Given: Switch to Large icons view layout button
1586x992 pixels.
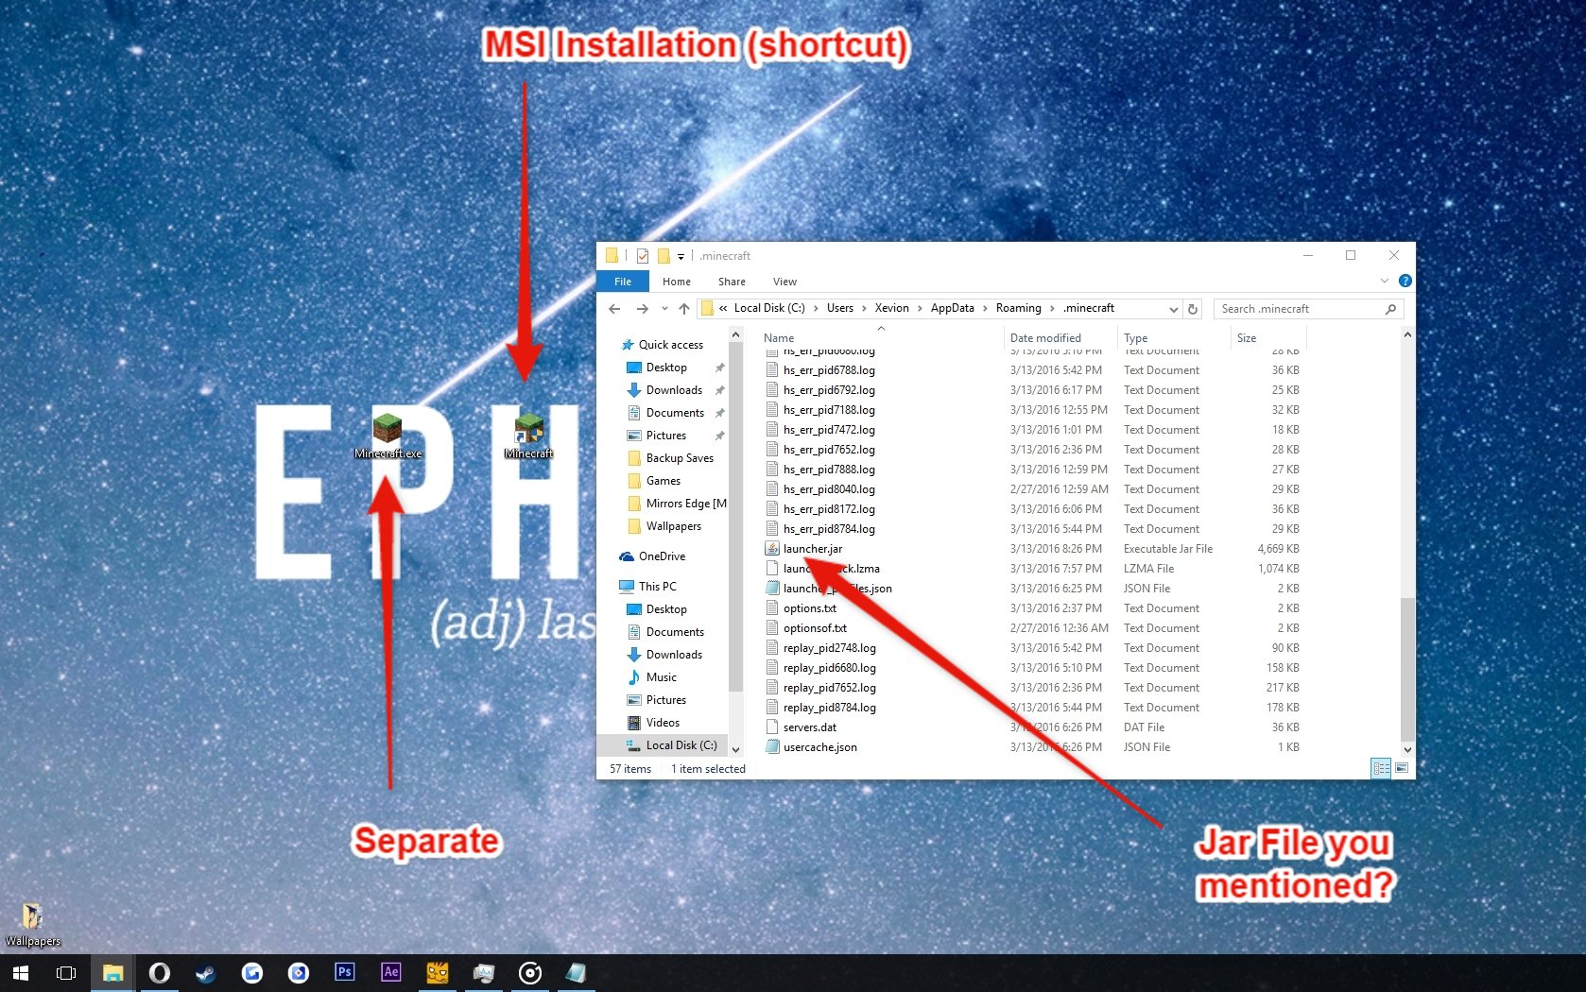Looking at the screenshot, I should (1401, 768).
